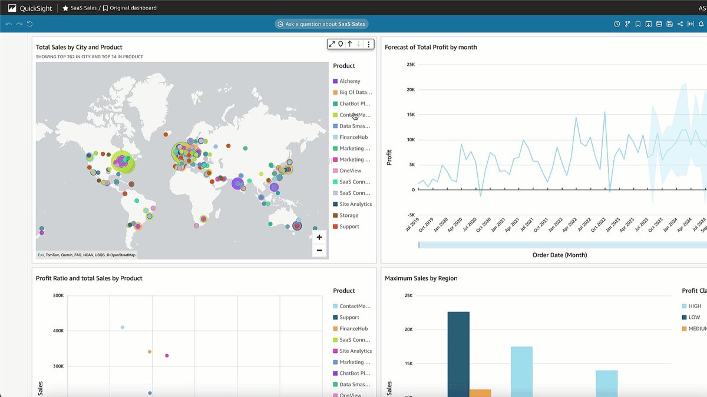Click the Profit Ratio and total Sales title
The width and height of the screenshot is (707, 397).
pos(89,278)
